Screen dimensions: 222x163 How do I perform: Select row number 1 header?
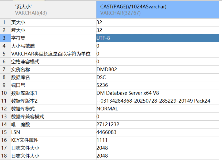(6, 22)
